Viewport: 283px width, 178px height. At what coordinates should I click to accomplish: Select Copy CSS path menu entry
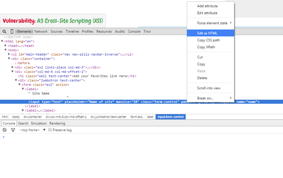click(x=210, y=40)
